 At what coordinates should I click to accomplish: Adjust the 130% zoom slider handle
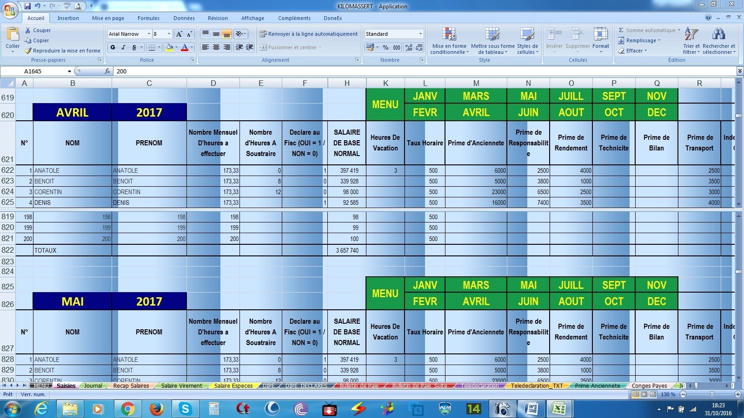point(712,394)
